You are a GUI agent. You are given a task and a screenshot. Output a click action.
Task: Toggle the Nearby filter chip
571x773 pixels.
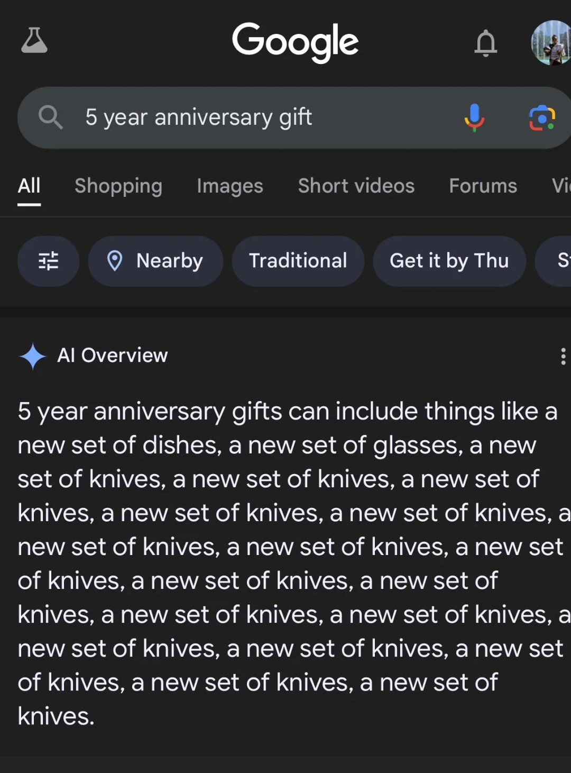click(155, 261)
